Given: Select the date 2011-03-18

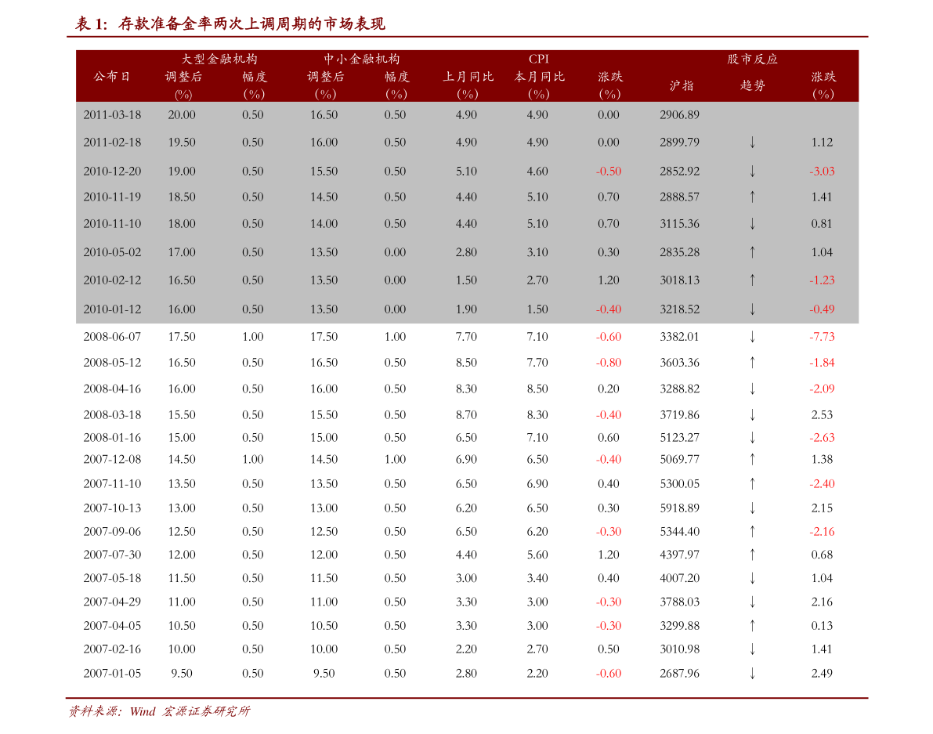Looking at the screenshot, I should point(113,115).
